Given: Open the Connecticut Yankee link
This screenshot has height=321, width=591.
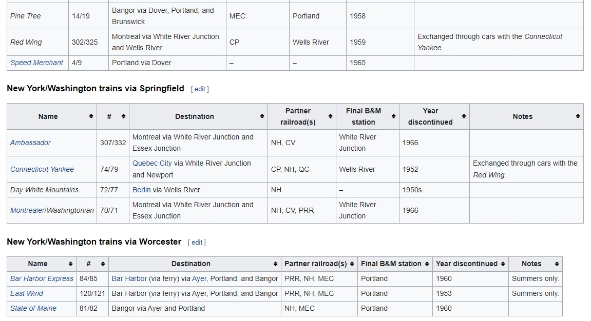Looking at the screenshot, I should (x=42, y=169).
